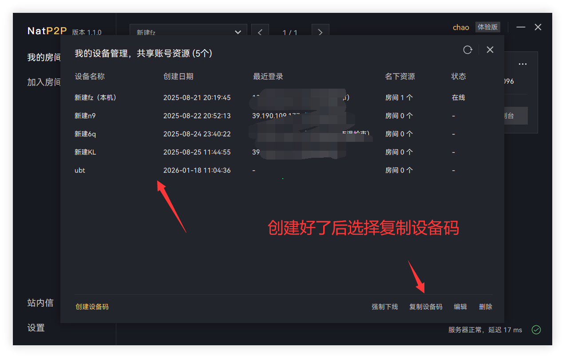Open 我的房间 in sidebar
Viewport: 566px width, 359px height.
(44, 58)
